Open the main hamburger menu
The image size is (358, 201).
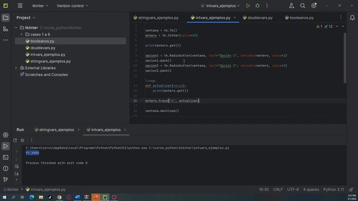point(20,6)
